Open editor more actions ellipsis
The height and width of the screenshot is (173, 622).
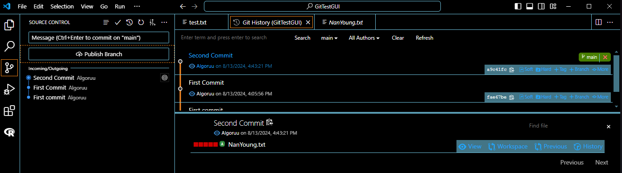pyautogui.click(x=611, y=22)
